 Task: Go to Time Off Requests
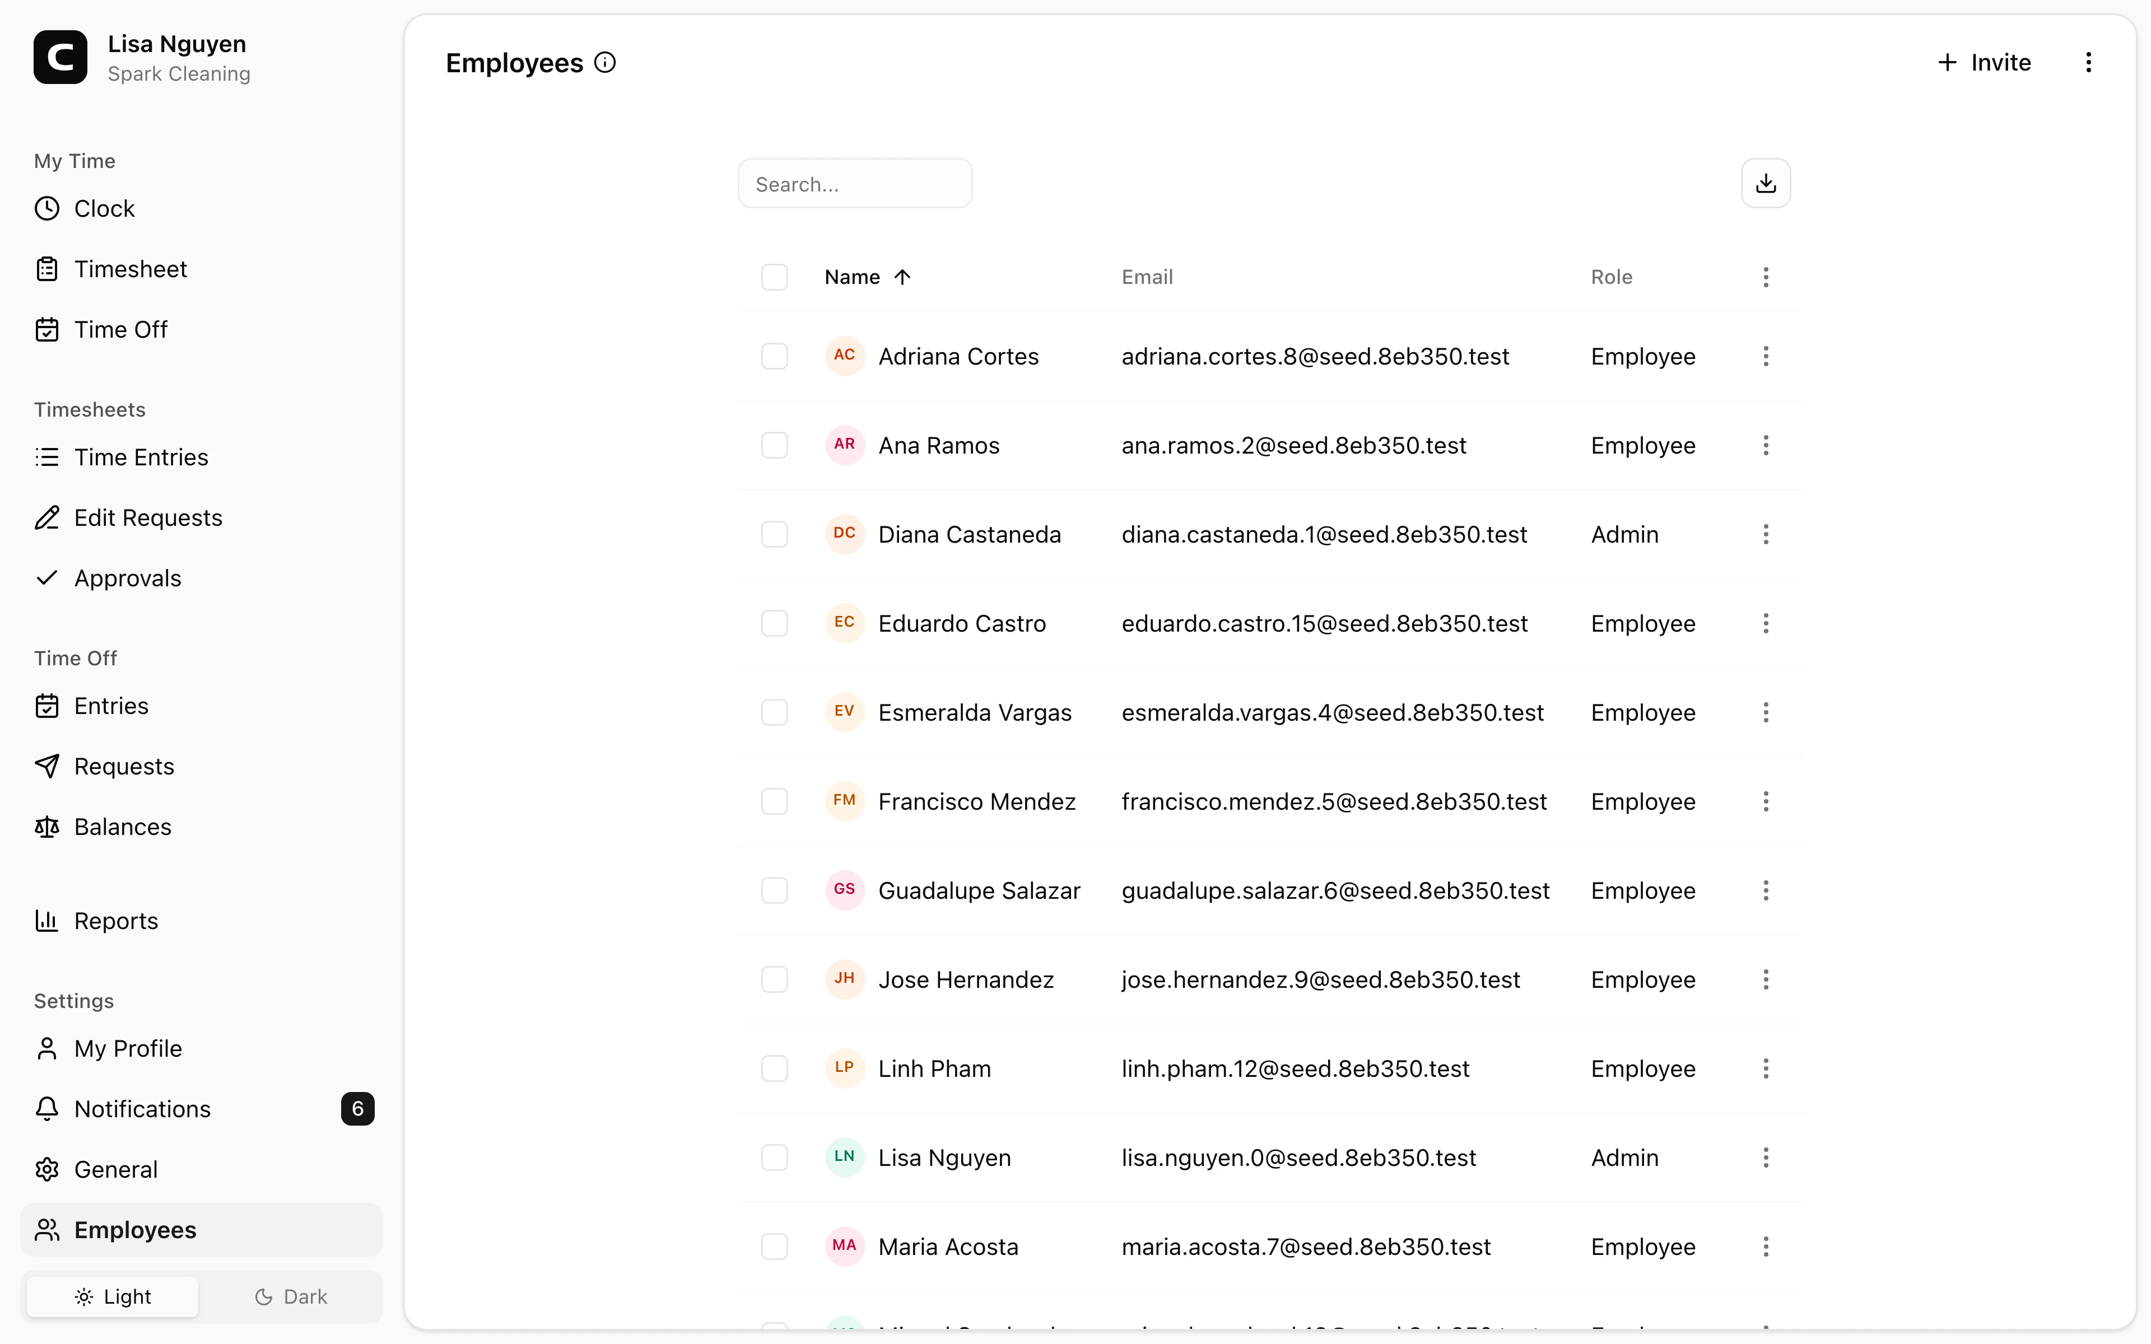click(202, 766)
